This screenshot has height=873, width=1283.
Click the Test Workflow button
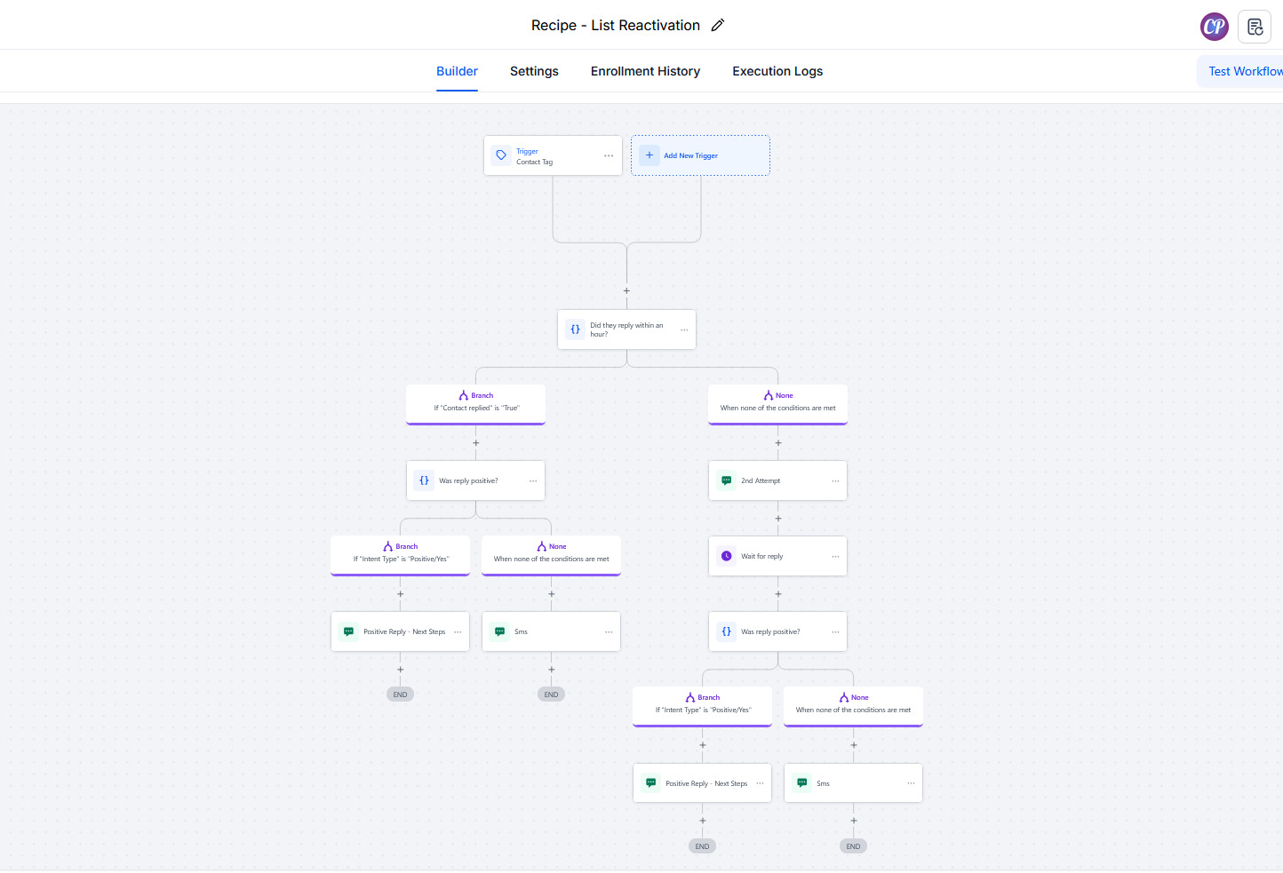pos(1244,71)
